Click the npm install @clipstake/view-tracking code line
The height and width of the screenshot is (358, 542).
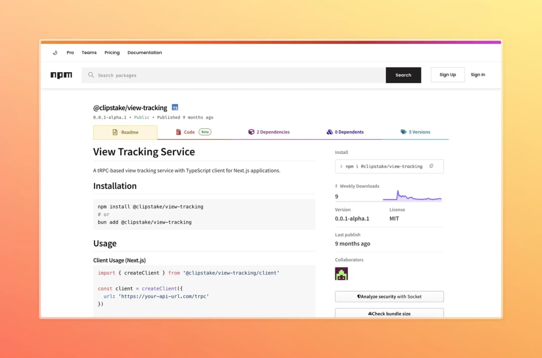pos(151,207)
